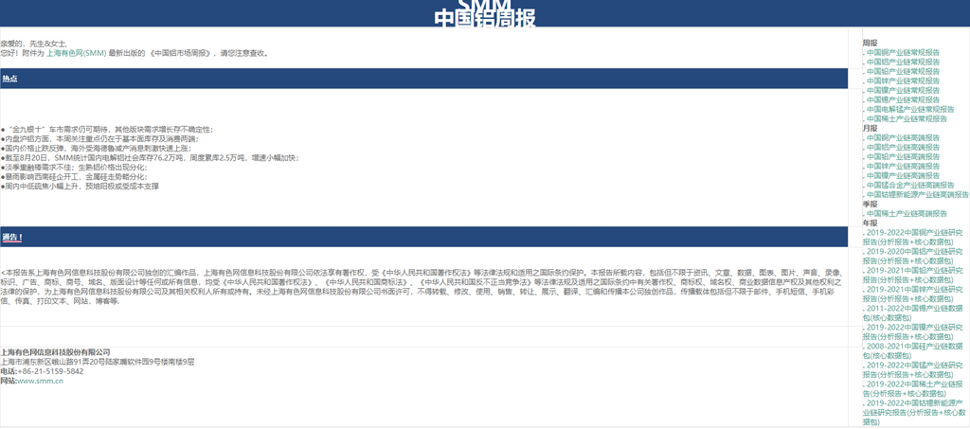Open 中国锌产业链常规报告 weekly report
Screen dimensions: 970x429
click(903, 81)
